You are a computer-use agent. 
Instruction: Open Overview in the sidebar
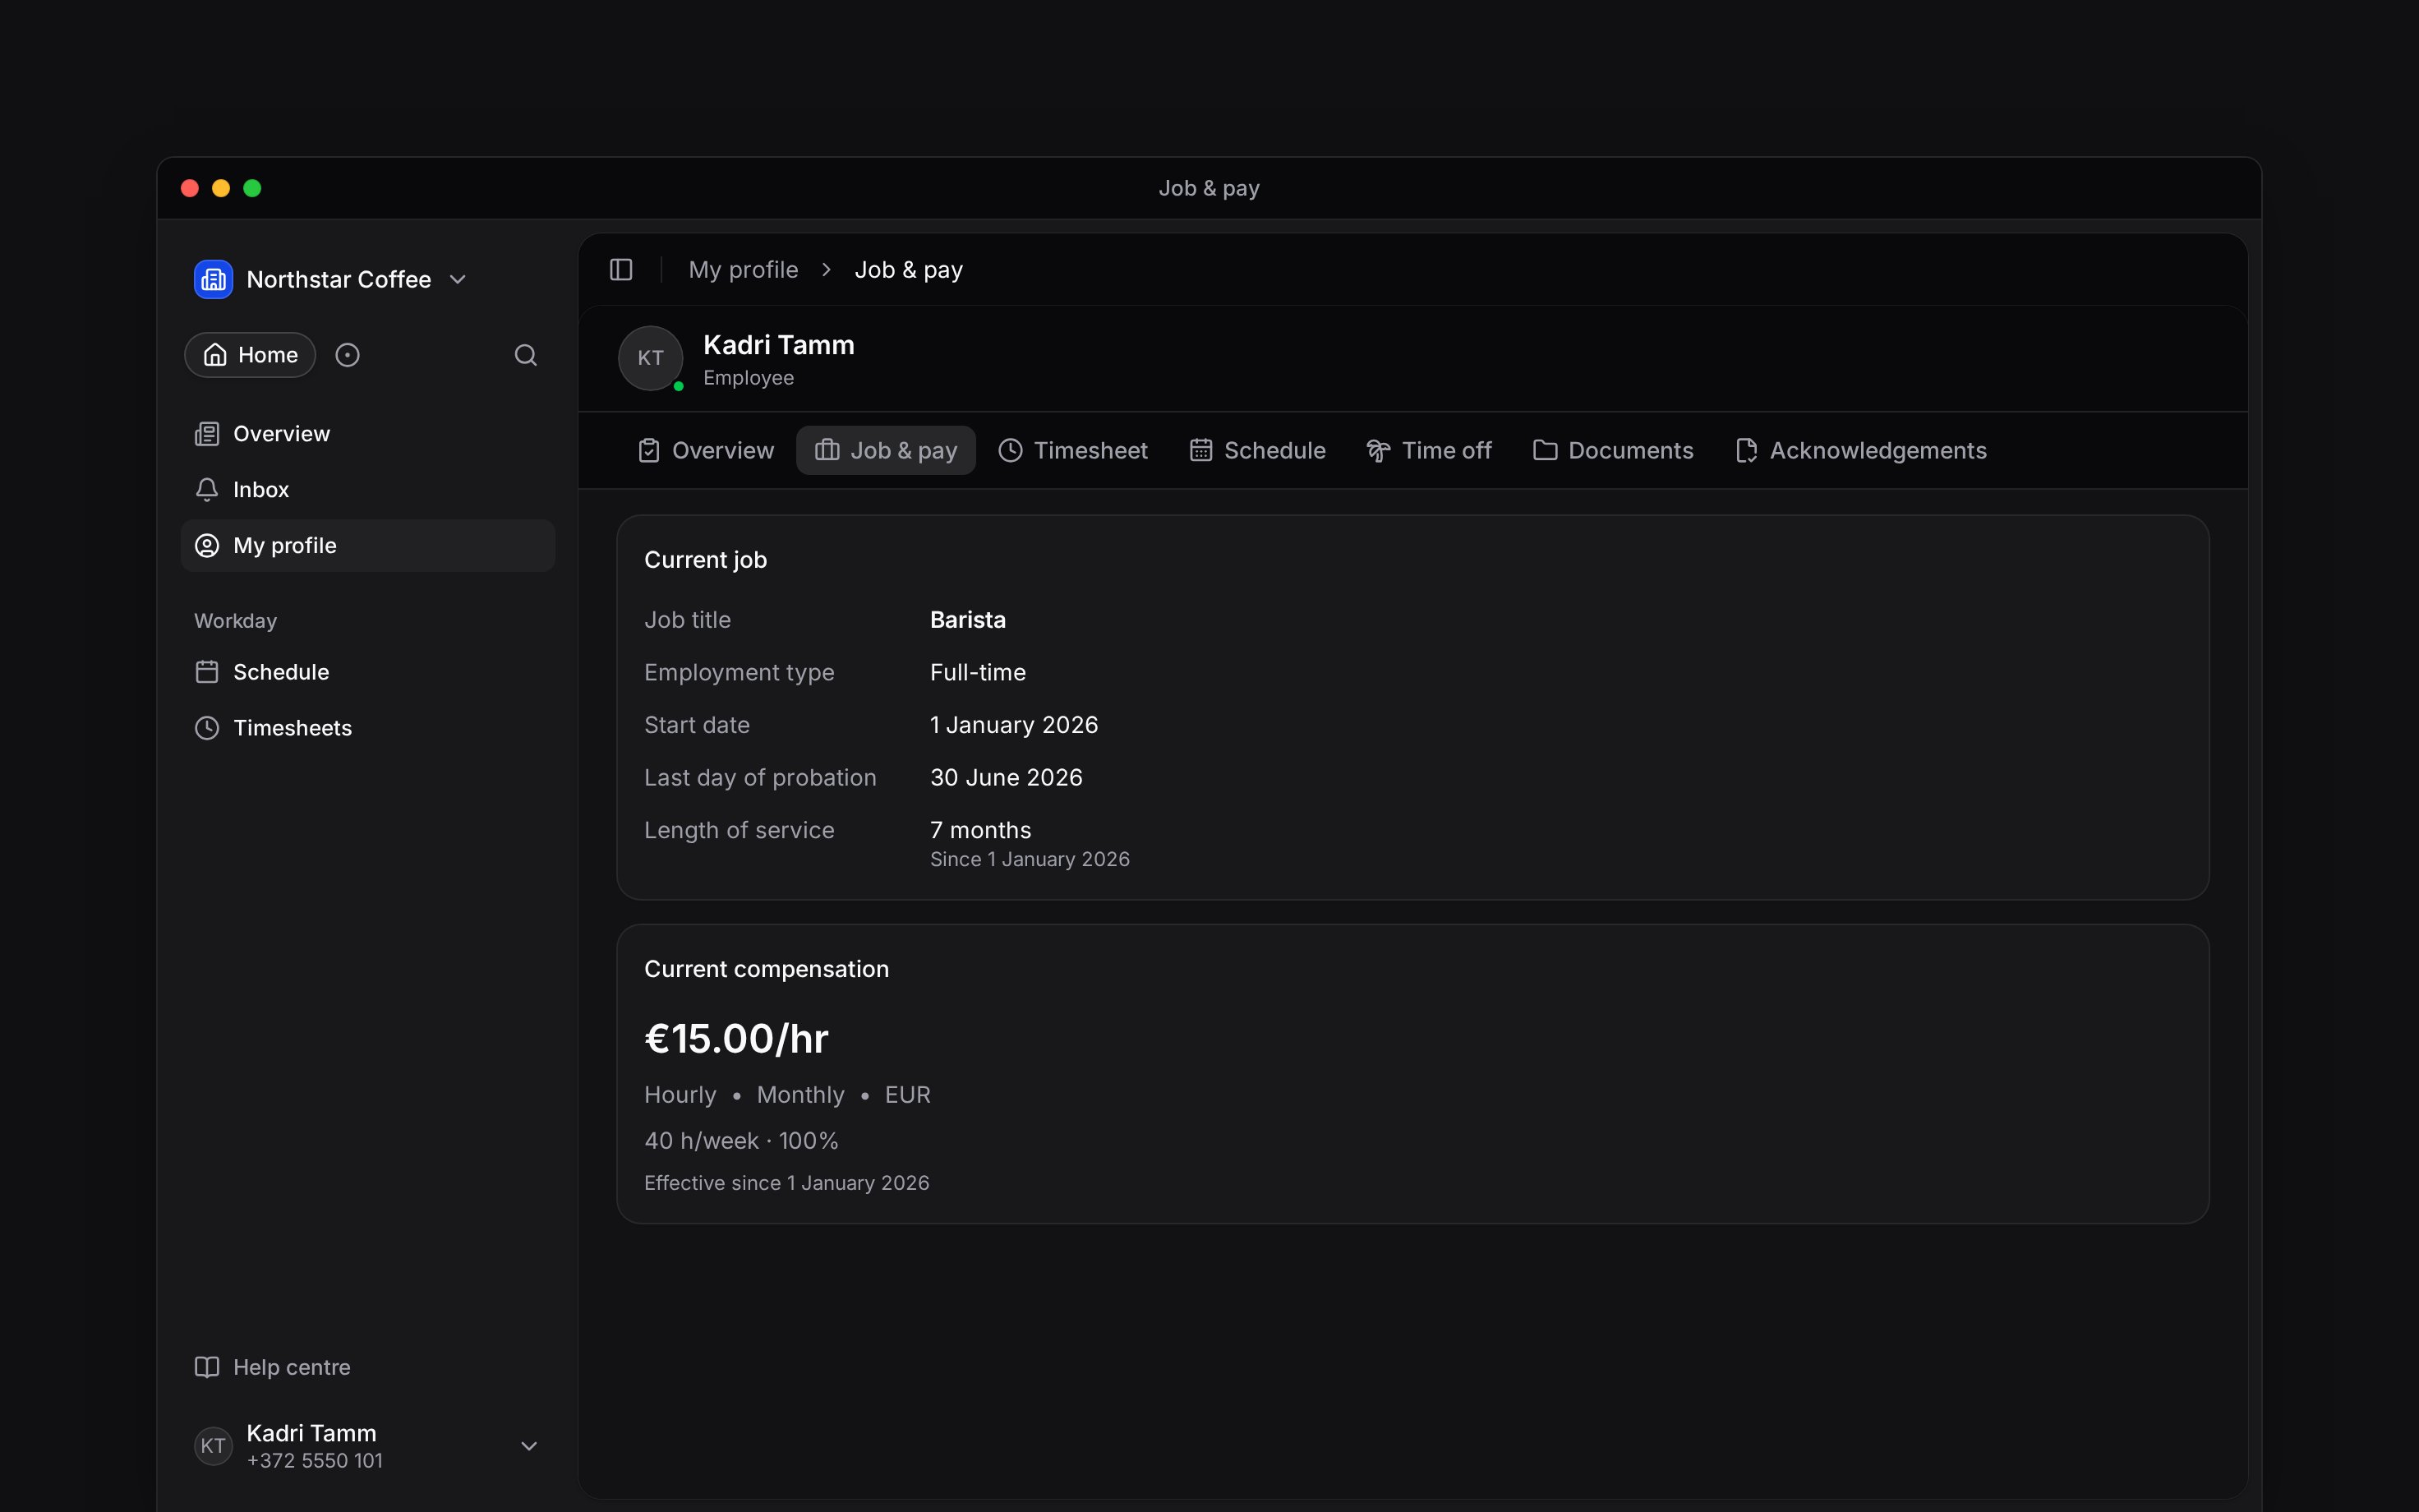point(368,434)
